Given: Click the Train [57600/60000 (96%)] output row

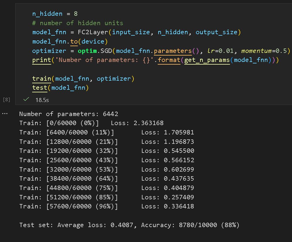Looking at the screenshot, I should tap(68, 206).
